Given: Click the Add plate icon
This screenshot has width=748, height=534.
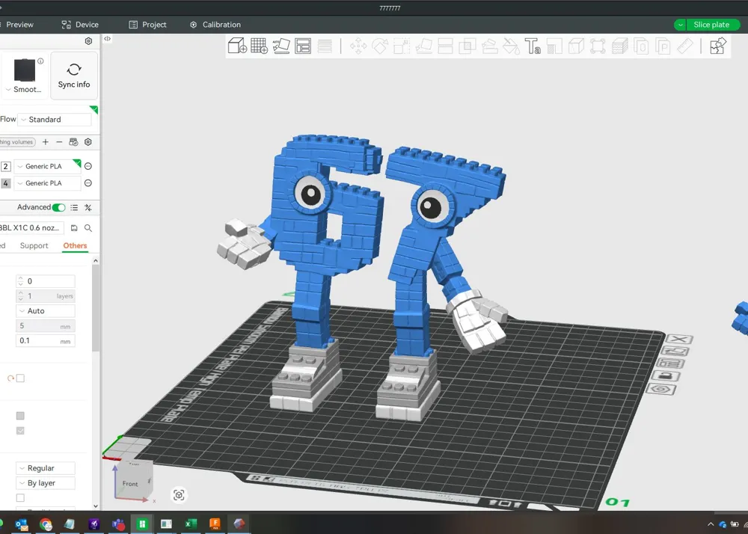Looking at the screenshot, I should [260, 46].
